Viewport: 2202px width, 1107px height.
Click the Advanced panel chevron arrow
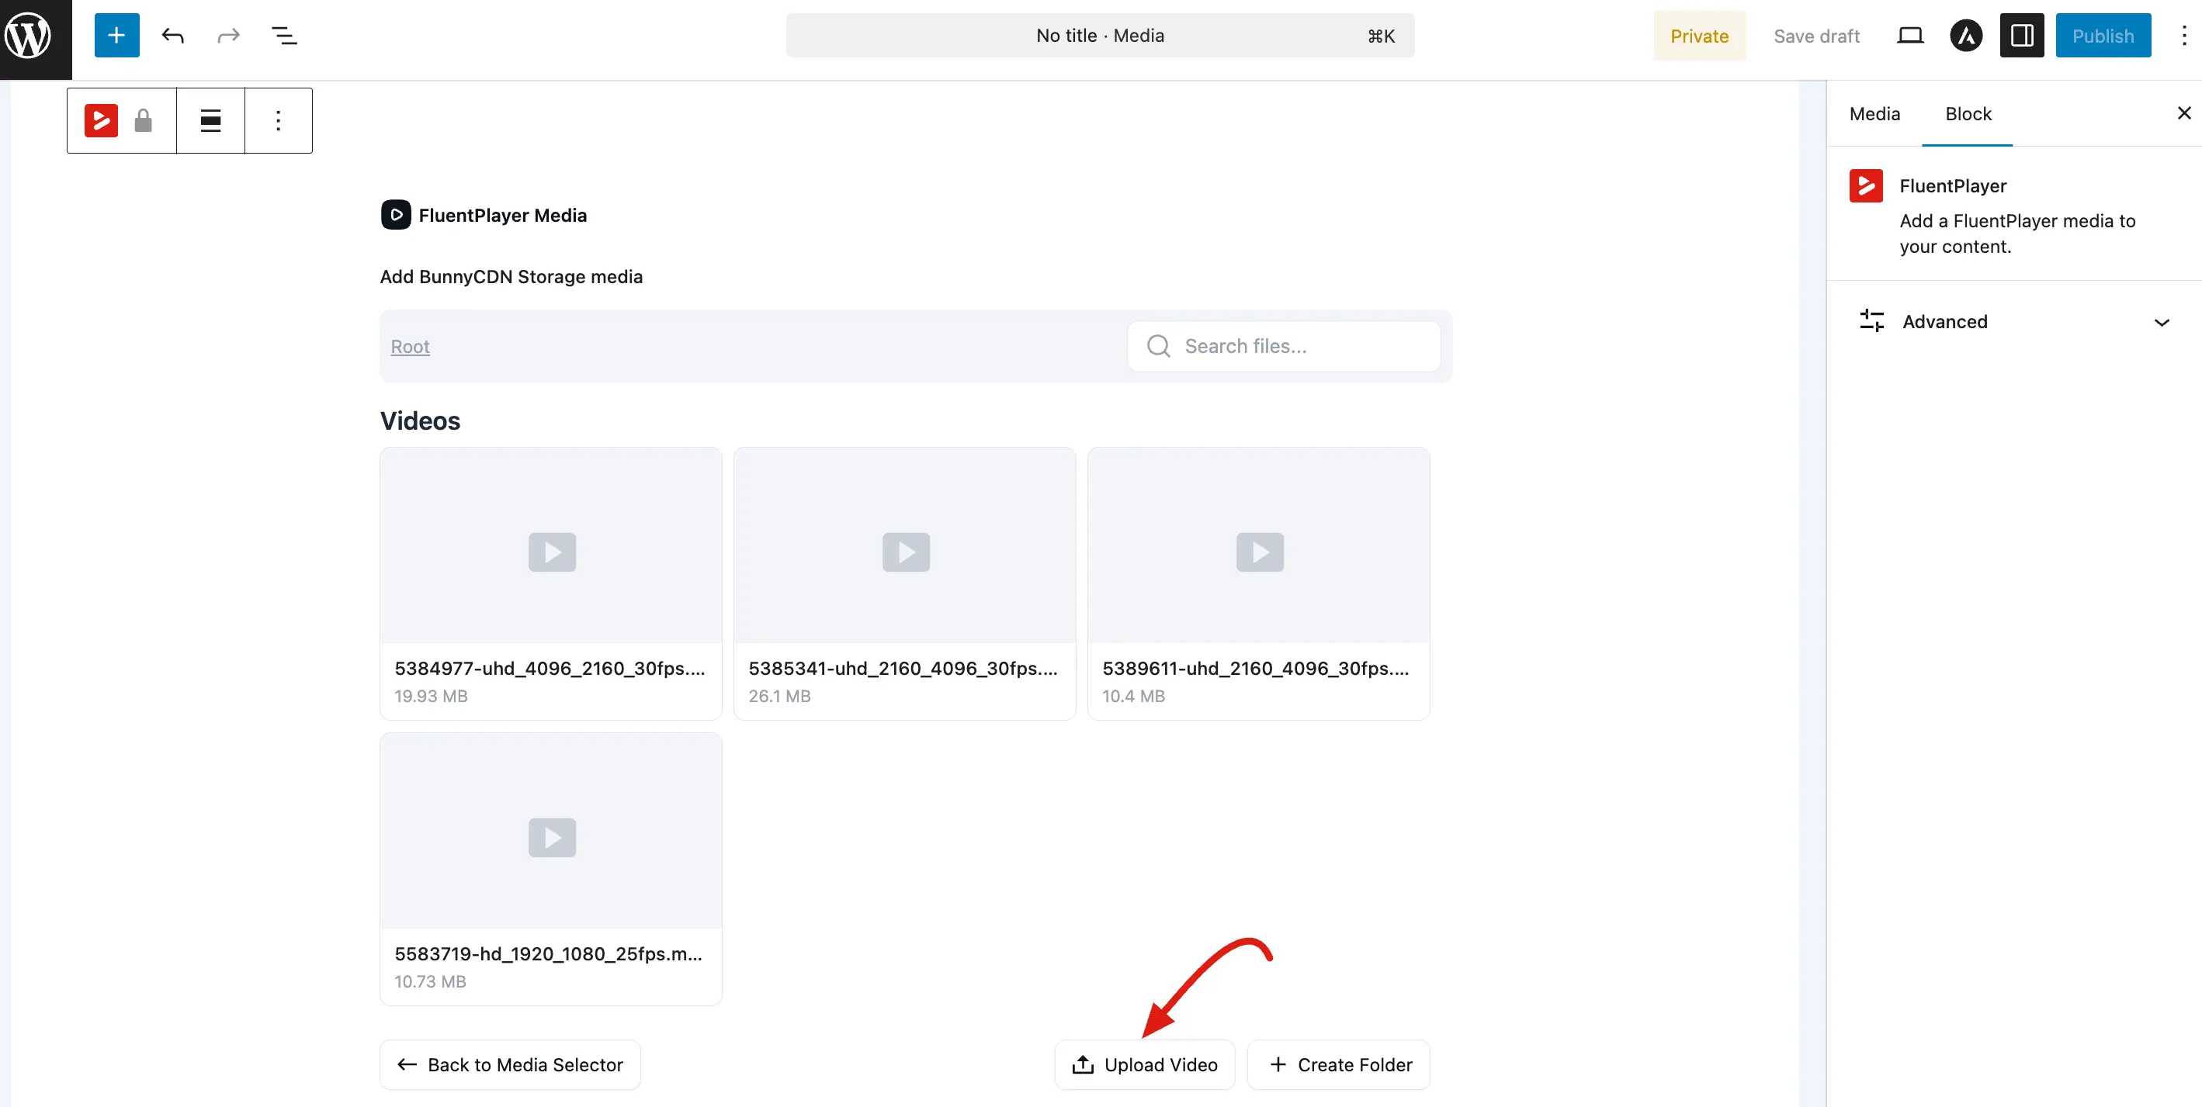coord(2161,322)
